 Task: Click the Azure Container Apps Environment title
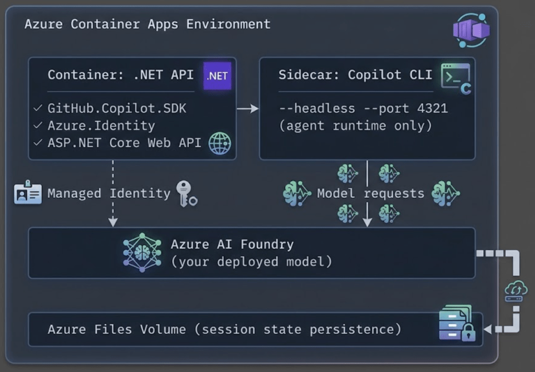click(x=147, y=24)
